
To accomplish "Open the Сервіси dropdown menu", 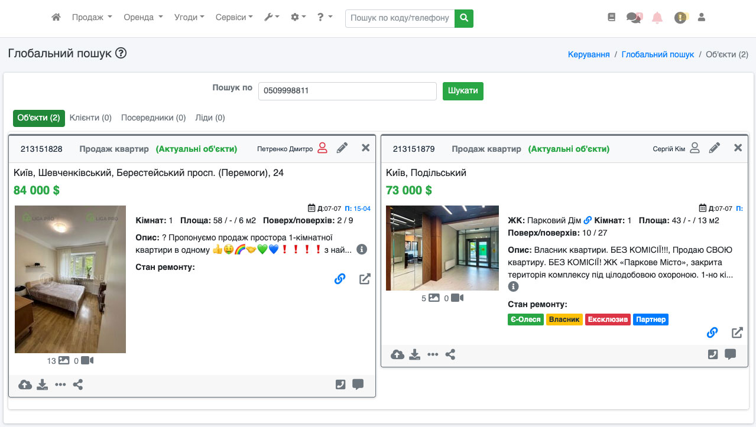I will point(234,18).
